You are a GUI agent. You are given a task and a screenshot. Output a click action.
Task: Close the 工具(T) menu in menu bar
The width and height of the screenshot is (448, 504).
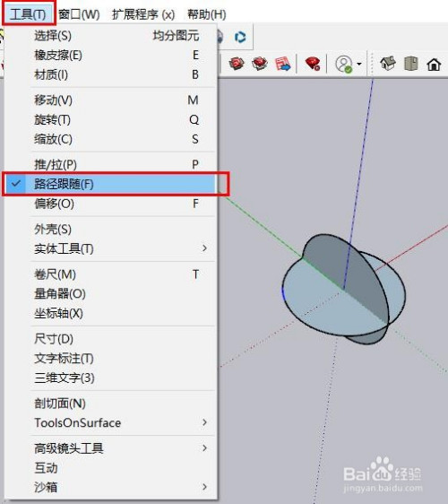click(x=29, y=14)
